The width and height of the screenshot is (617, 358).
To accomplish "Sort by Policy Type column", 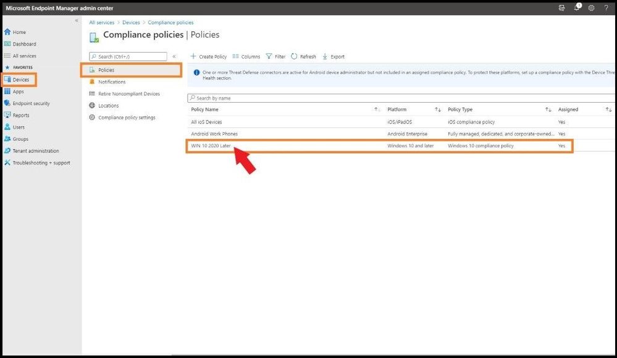I will coord(460,109).
